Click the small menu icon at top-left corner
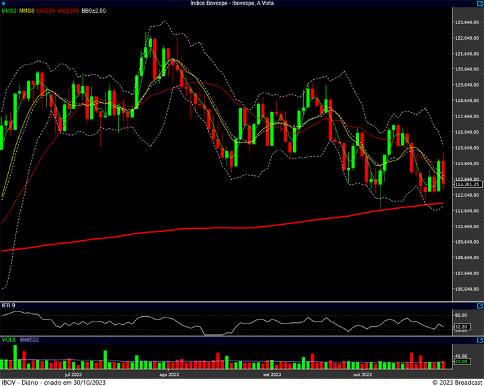Viewport: 484px width, 386px height. coord(3,4)
